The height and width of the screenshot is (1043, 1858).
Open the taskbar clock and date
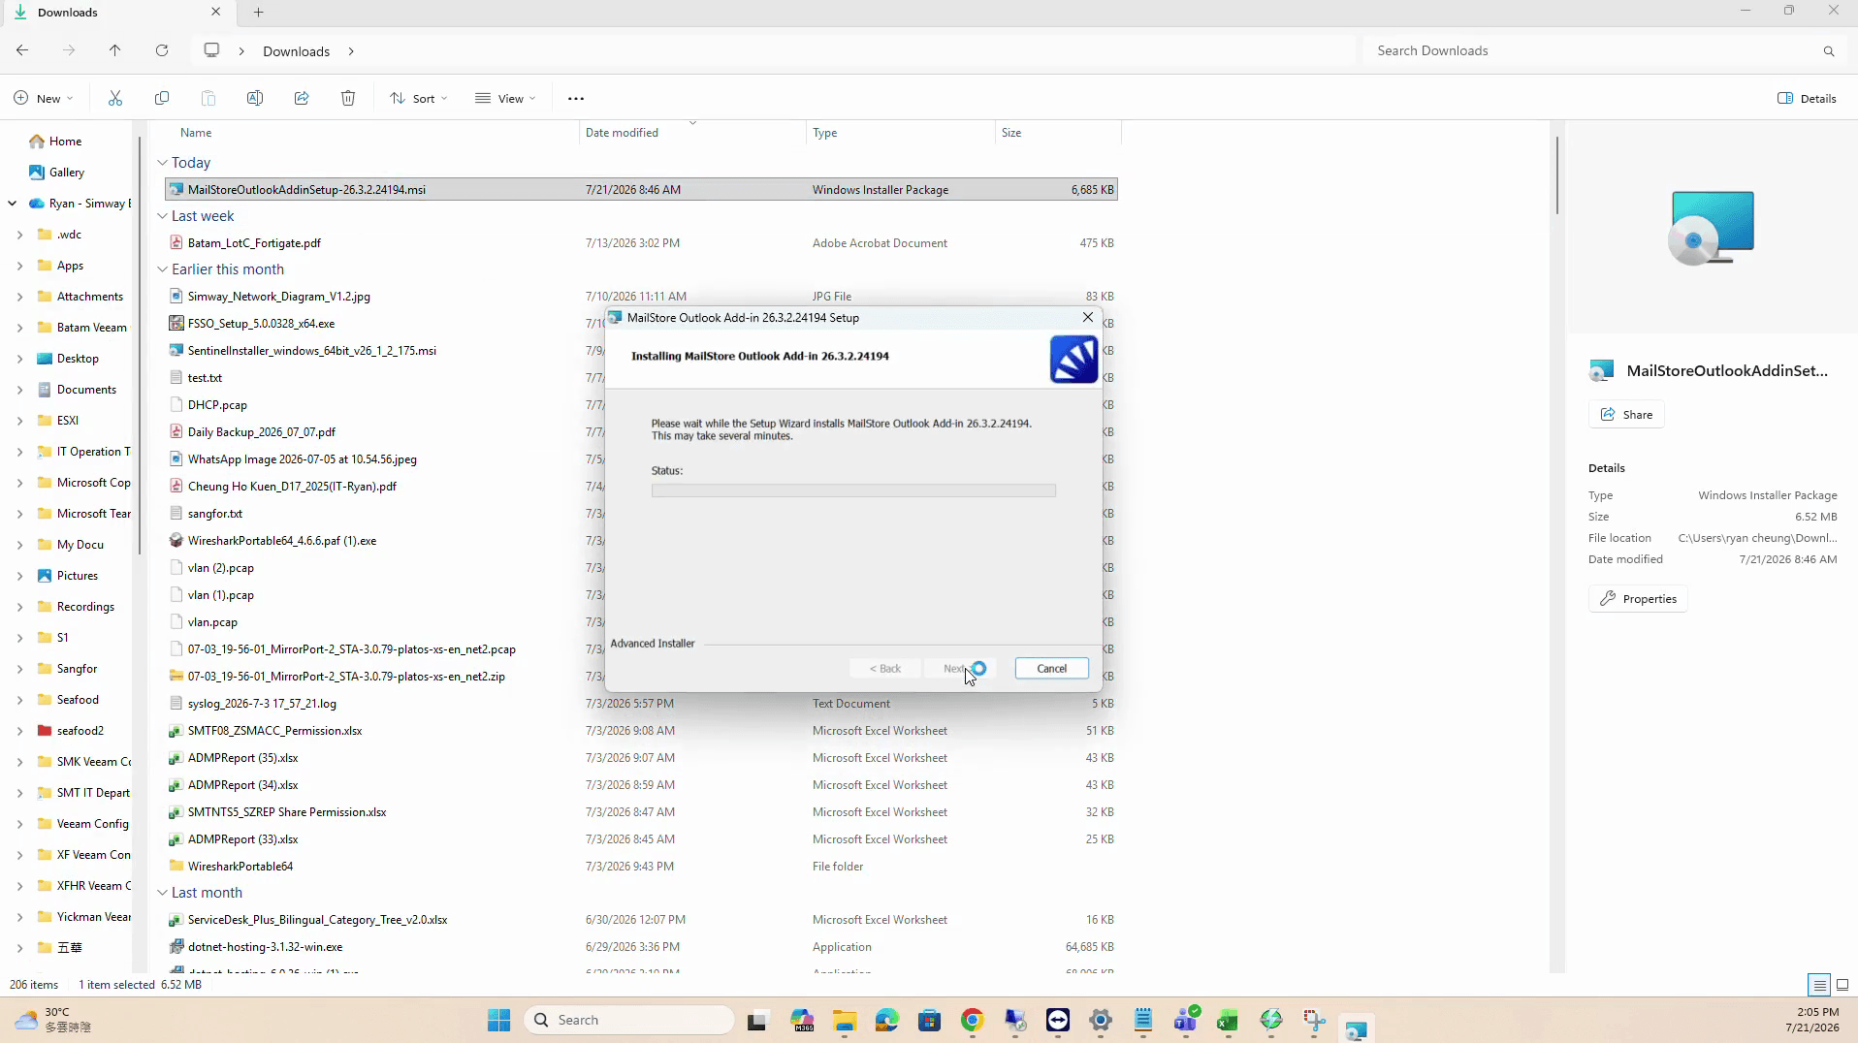point(1811,1020)
